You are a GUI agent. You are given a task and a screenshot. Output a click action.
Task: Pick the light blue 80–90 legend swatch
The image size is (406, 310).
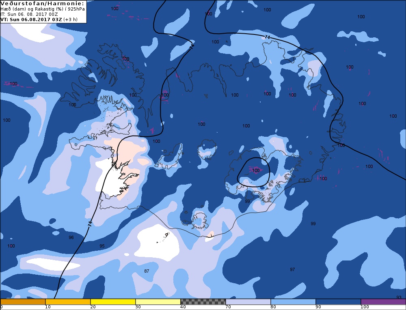point(293,302)
